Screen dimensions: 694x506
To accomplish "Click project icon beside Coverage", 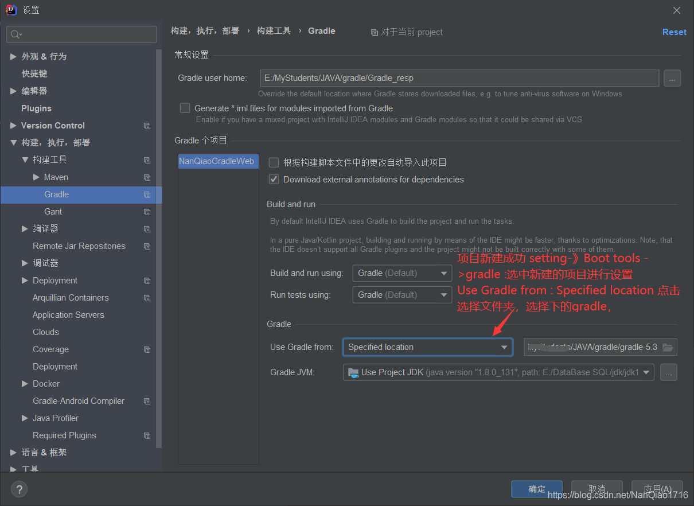I will click(147, 349).
